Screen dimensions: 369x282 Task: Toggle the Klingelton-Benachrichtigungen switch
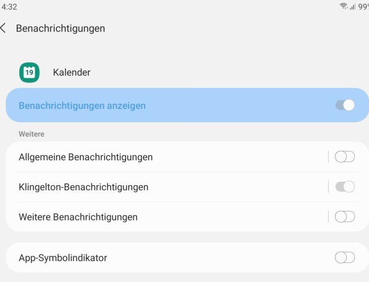pos(345,187)
